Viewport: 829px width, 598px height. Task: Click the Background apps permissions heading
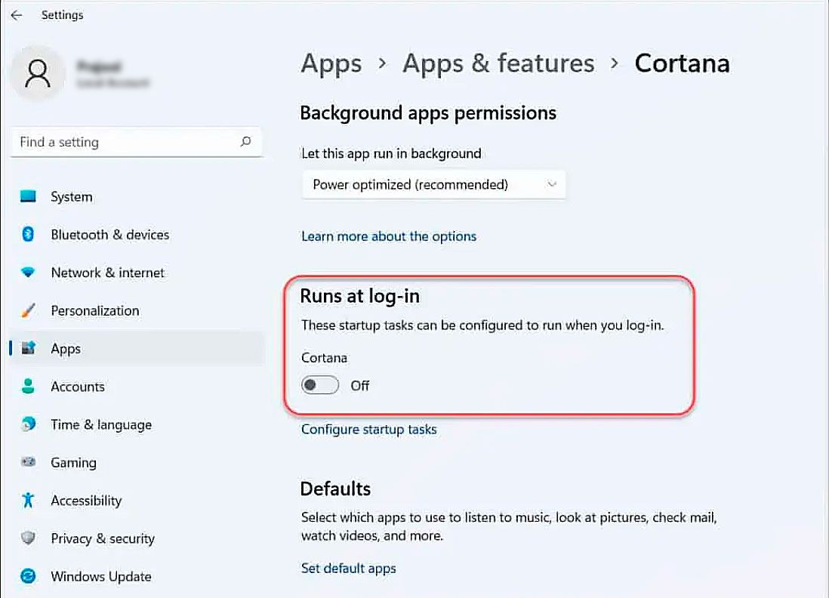pos(428,113)
